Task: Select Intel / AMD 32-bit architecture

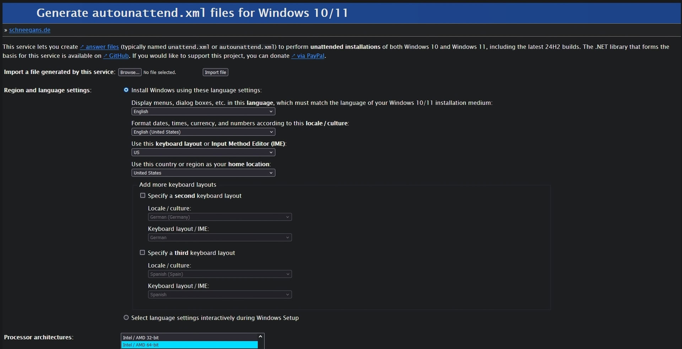Action: [x=189, y=338]
